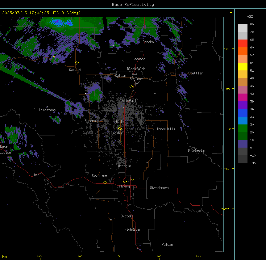266x260 pixels.
Task: Select the yellow diamond marker between Olds and Didsbury
Action: (120, 129)
